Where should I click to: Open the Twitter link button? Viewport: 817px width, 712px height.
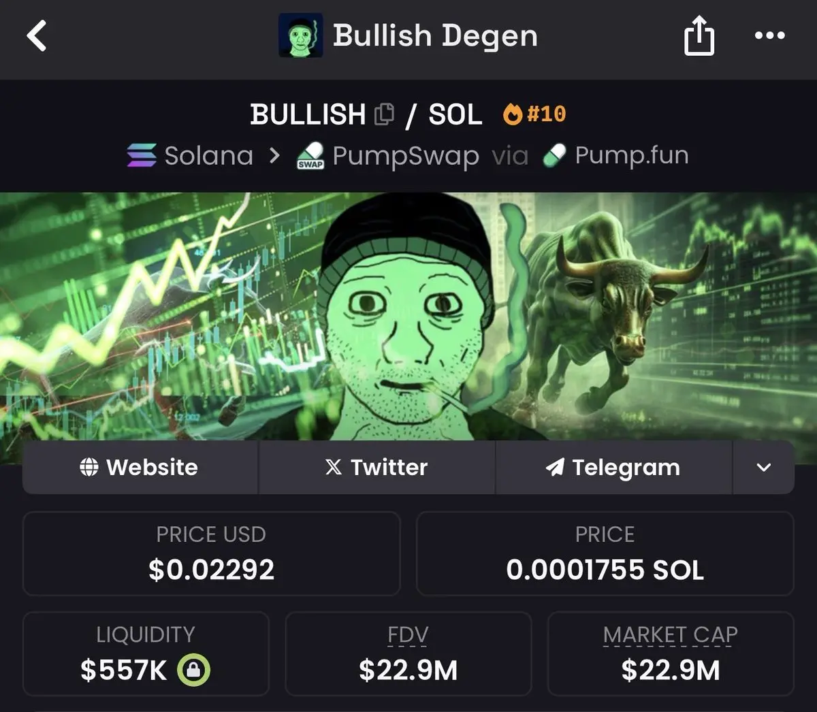(x=377, y=468)
